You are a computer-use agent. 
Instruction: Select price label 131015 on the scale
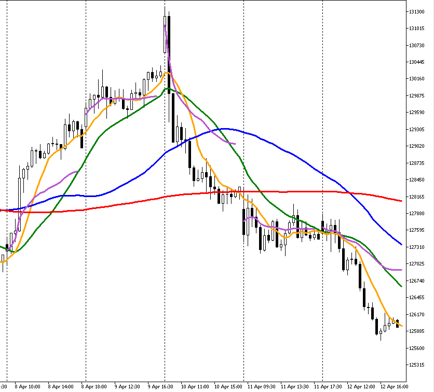click(416, 29)
